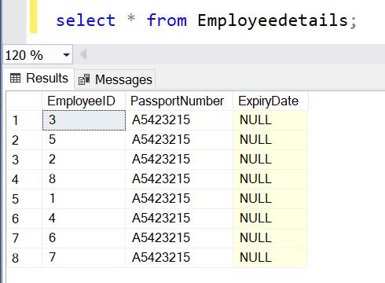Select row header number 1
Image resolution: width=385 pixels, height=283 pixels.
[24, 120]
